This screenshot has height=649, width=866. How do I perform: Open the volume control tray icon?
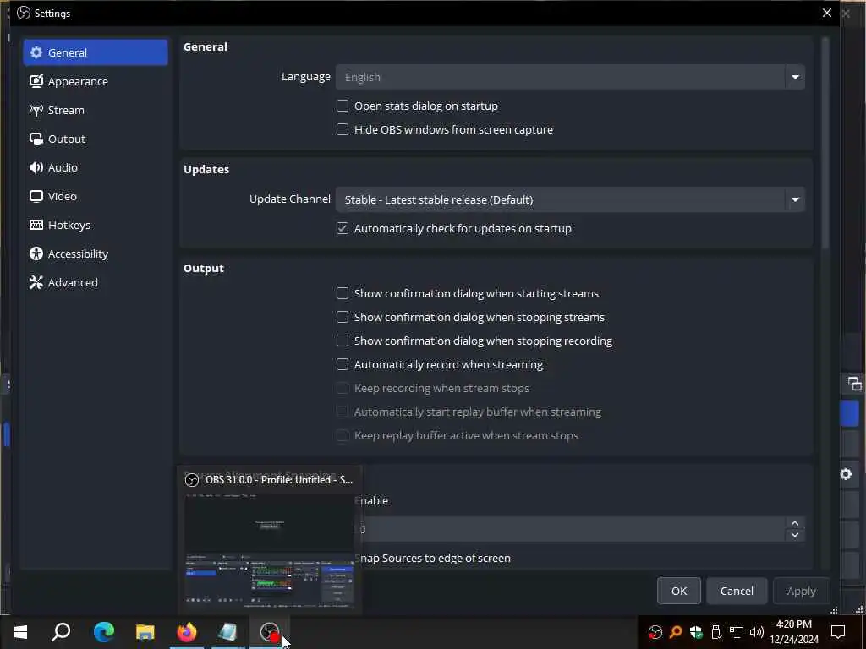[757, 632]
